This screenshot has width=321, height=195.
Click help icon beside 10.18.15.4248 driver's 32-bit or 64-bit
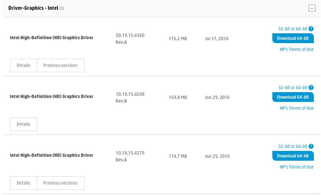coord(311,88)
